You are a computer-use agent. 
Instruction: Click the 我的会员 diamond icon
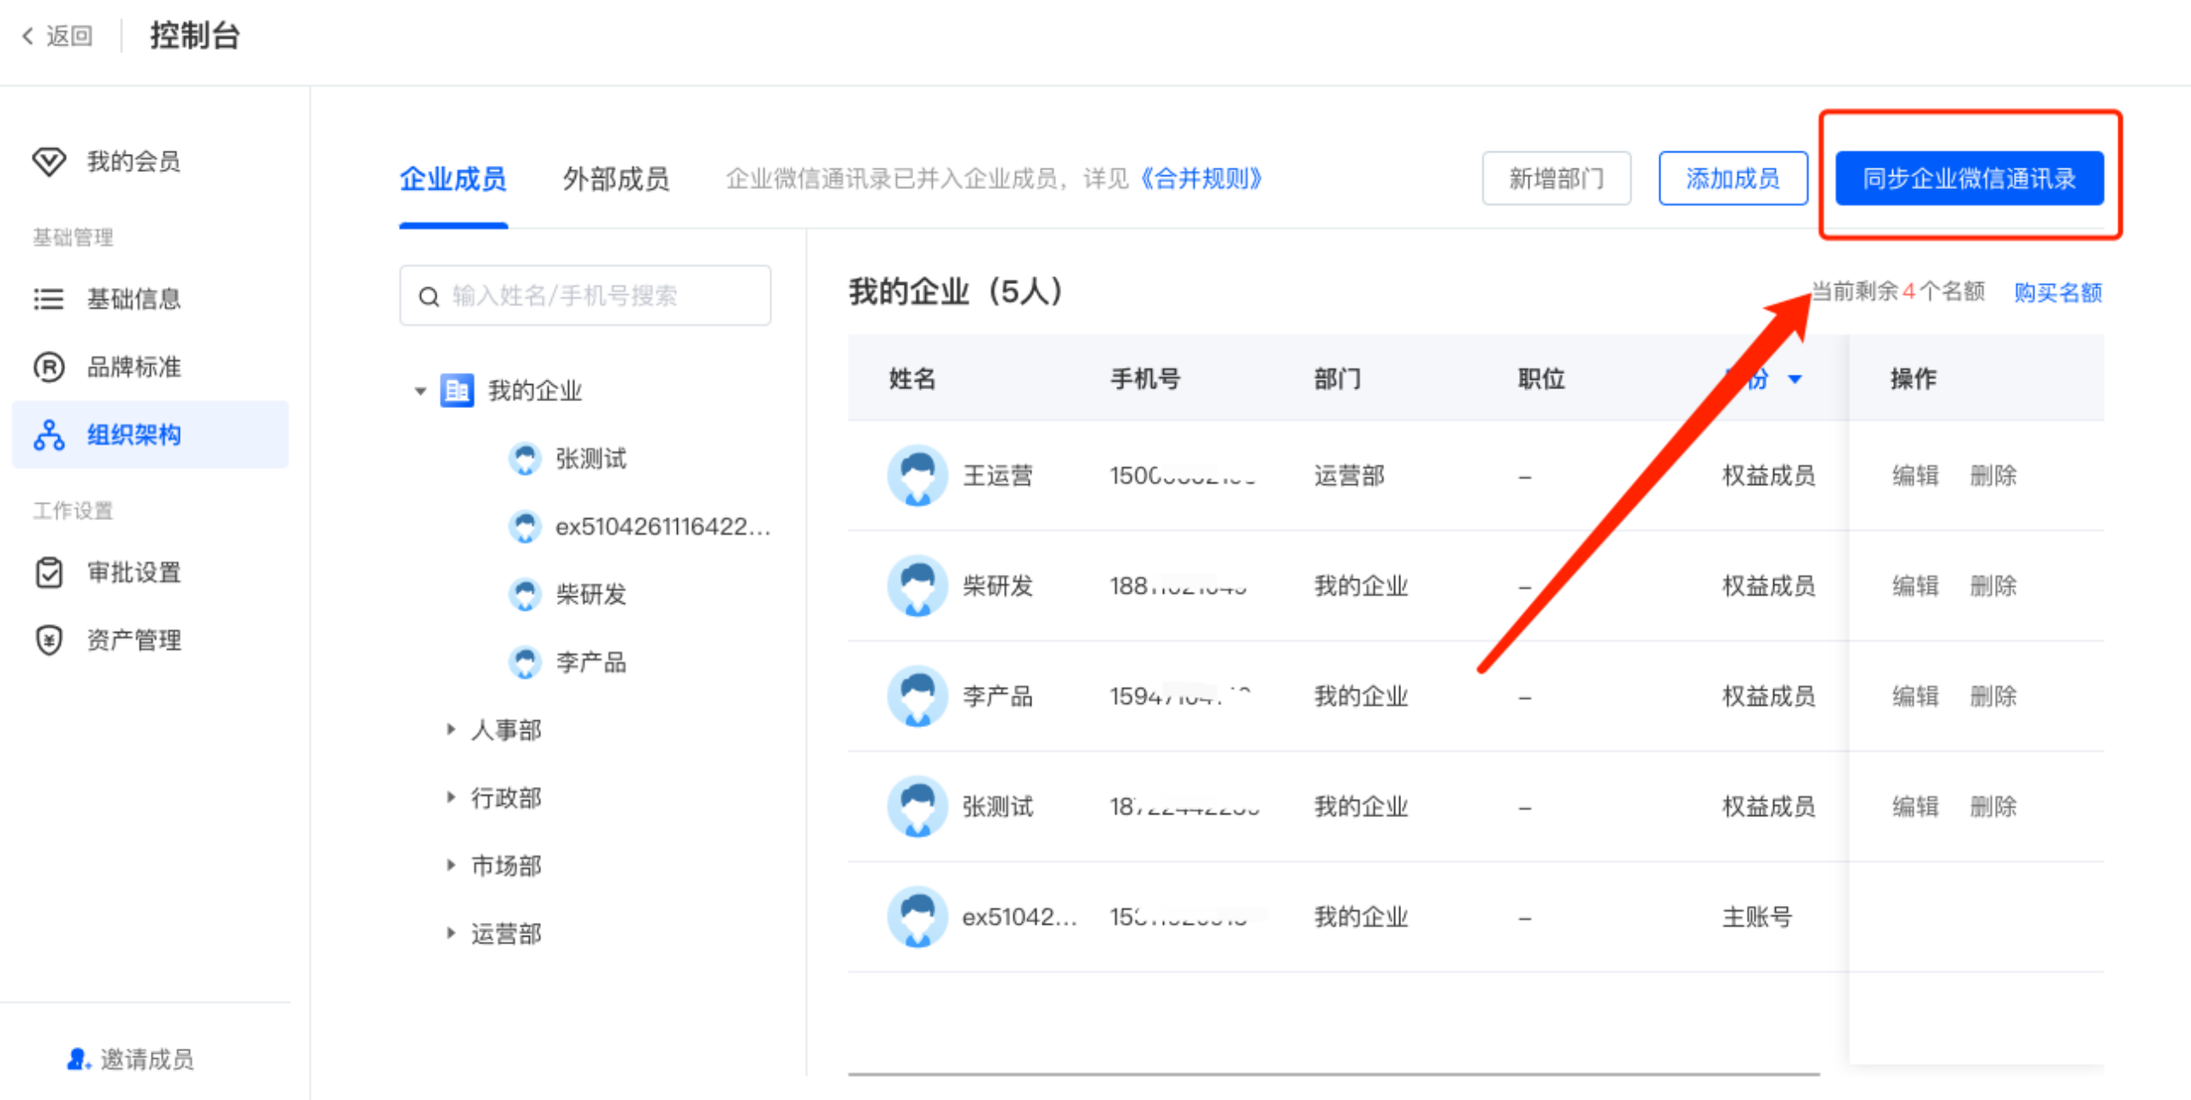coord(49,162)
